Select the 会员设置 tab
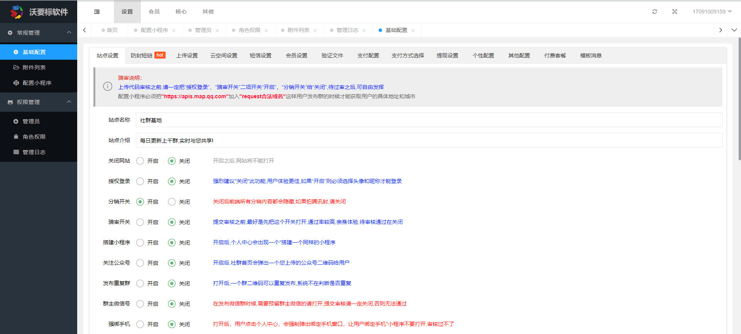741x334 pixels. (296, 55)
